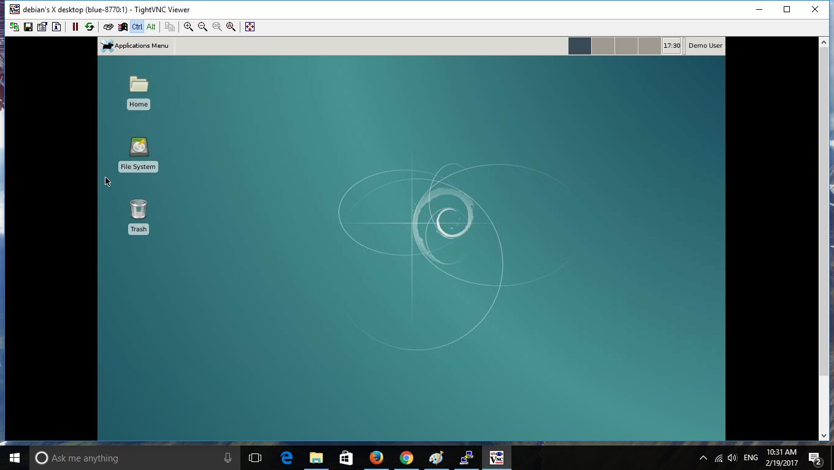Expand the hidden system tray icons chevron
834x470 pixels.
(703, 458)
